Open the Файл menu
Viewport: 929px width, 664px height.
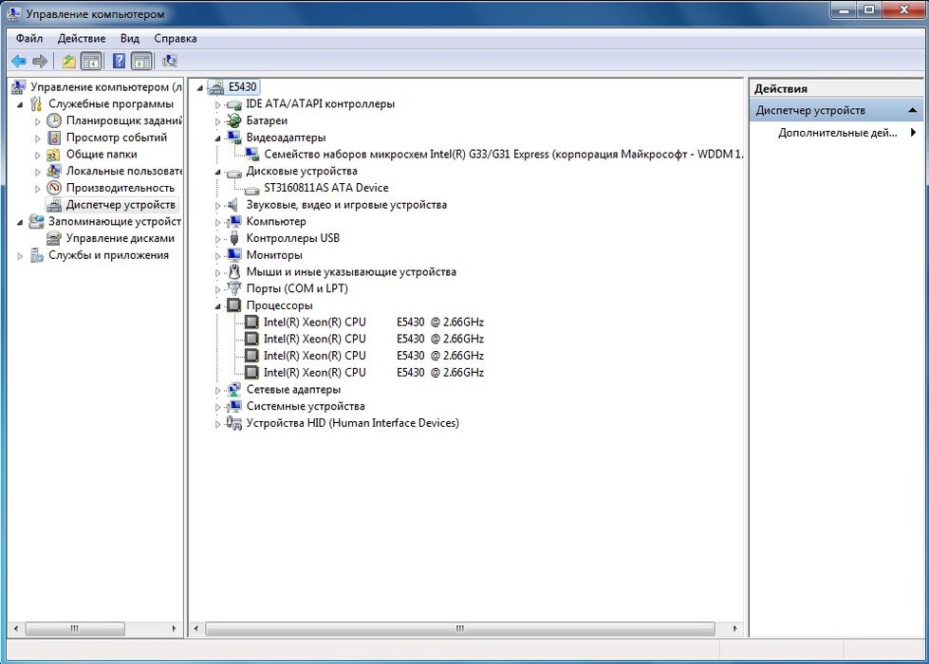click(29, 39)
